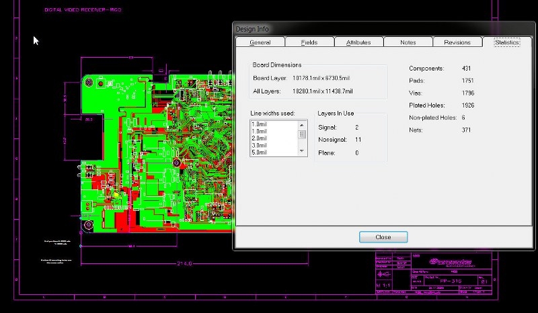Select the top-left mounting hole on the board
The width and height of the screenshot is (538, 313).
coord(89,81)
